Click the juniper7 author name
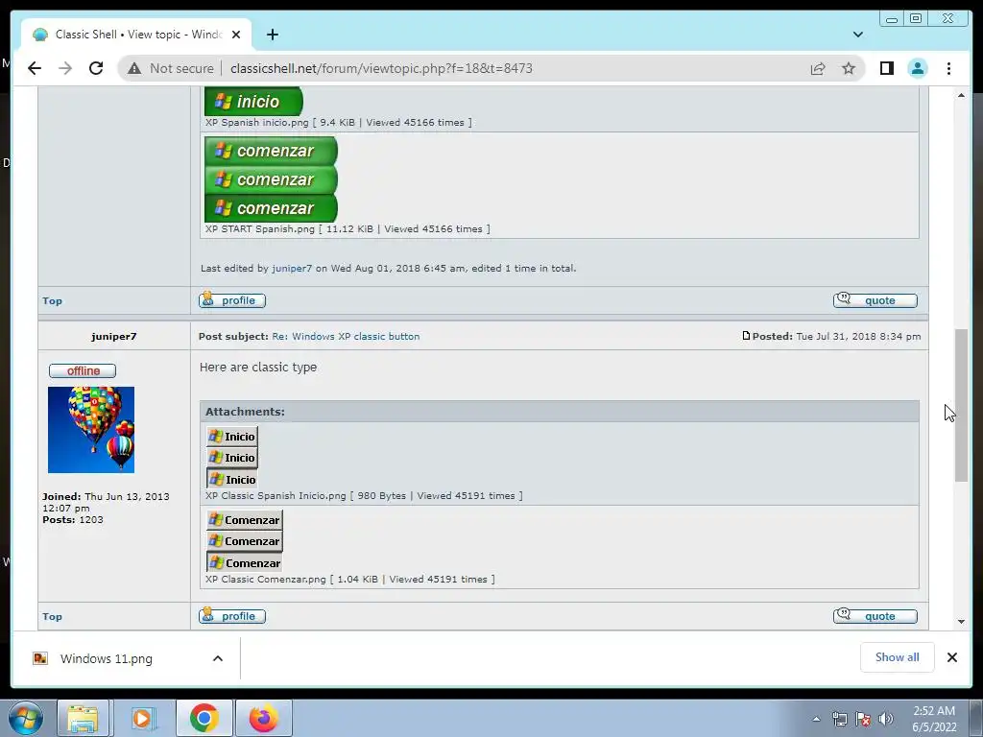The image size is (983, 737). (113, 337)
